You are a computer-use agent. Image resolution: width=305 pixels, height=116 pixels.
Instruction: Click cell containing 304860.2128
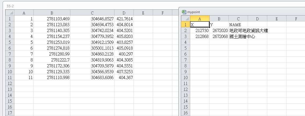92,54
